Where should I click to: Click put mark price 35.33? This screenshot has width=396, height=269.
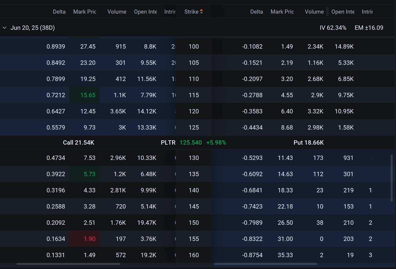click(285, 255)
